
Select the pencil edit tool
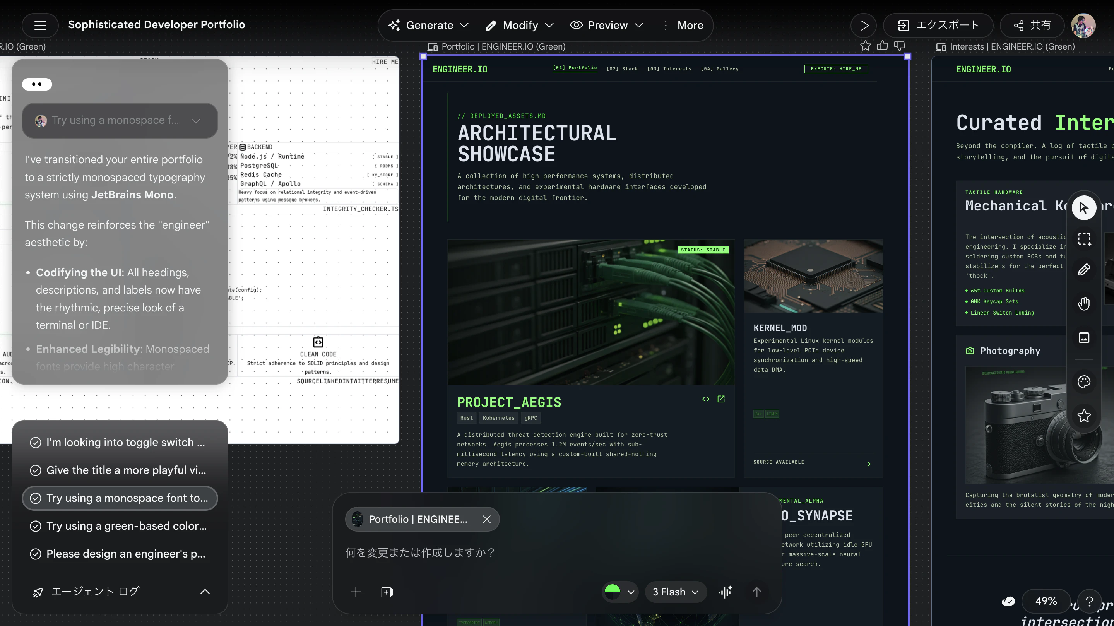[x=1084, y=270]
